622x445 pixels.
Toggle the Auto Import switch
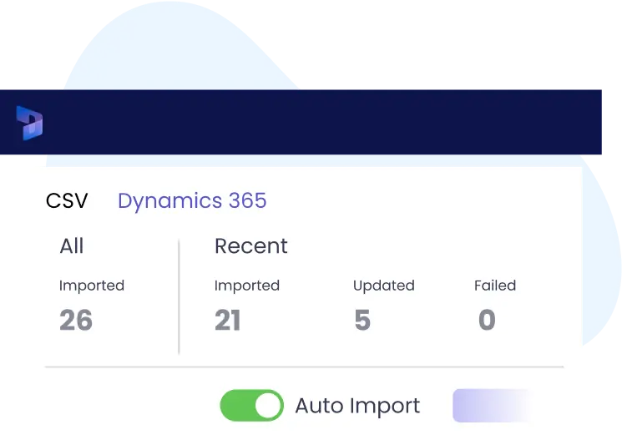tap(251, 406)
